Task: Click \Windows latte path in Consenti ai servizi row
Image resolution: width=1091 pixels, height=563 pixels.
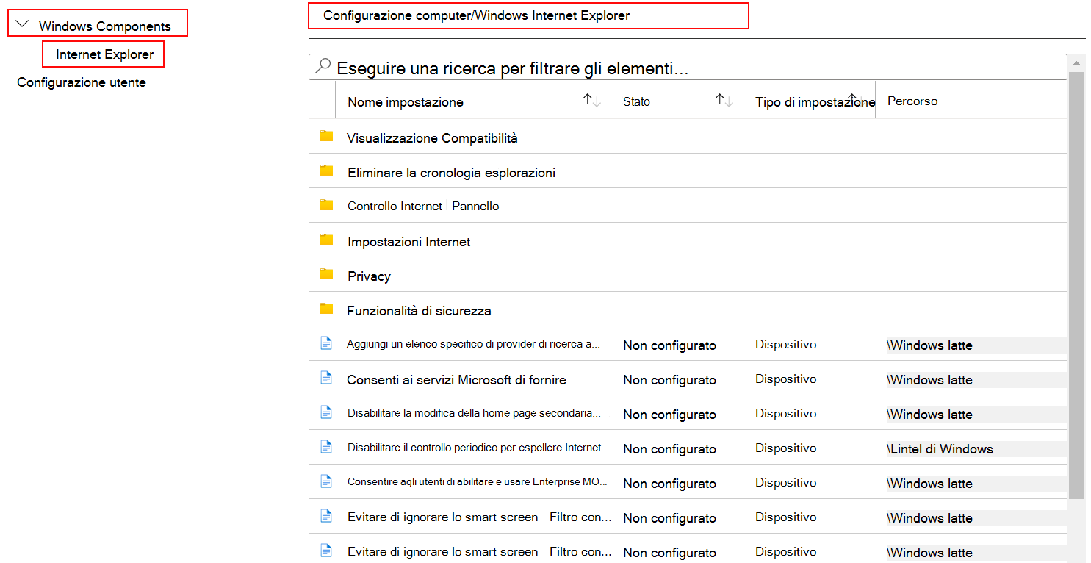Action: click(929, 379)
